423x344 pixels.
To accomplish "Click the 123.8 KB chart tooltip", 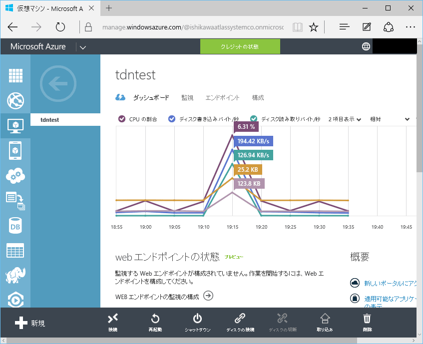I will click(x=249, y=184).
